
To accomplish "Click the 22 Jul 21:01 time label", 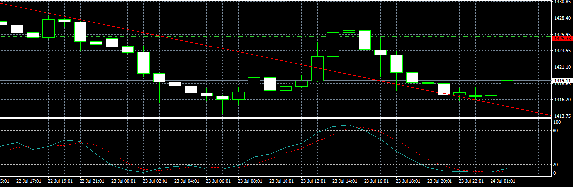I will (x=92, y=181).
